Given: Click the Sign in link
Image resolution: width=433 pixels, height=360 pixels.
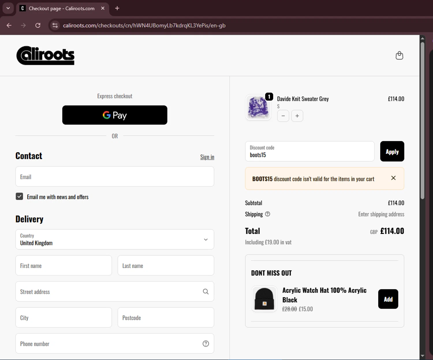Looking at the screenshot, I should click(207, 157).
